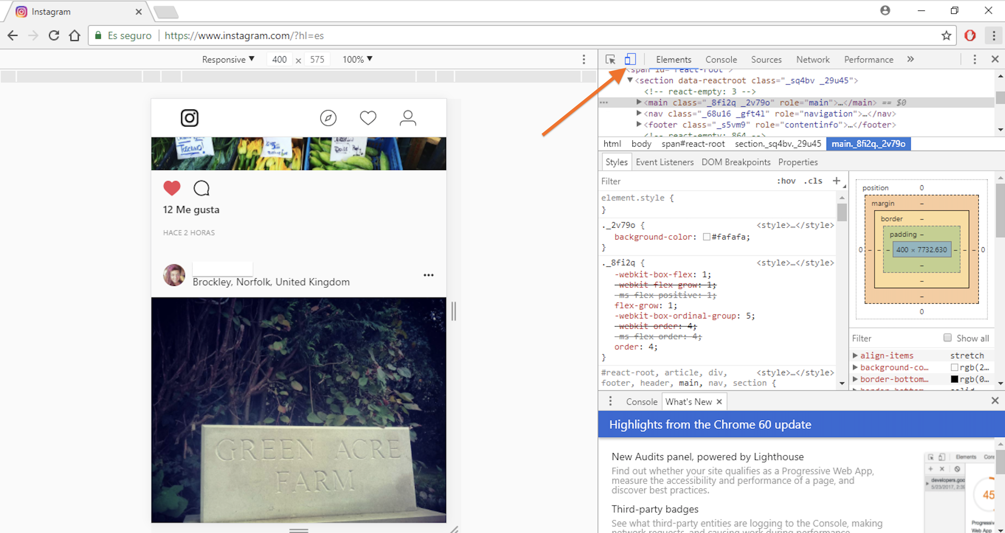Image resolution: width=1005 pixels, height=533 pixels.
Task: Click Brockley, Norfolk, United Kingdom location
Action: [271, 282]
